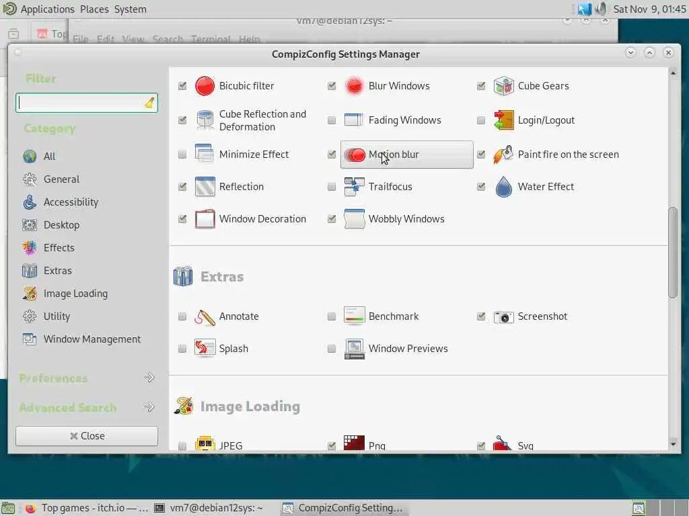
Task: Open Cube Reflection and Deformation icon
Action: pyautogui.click(x=205, y=120)
